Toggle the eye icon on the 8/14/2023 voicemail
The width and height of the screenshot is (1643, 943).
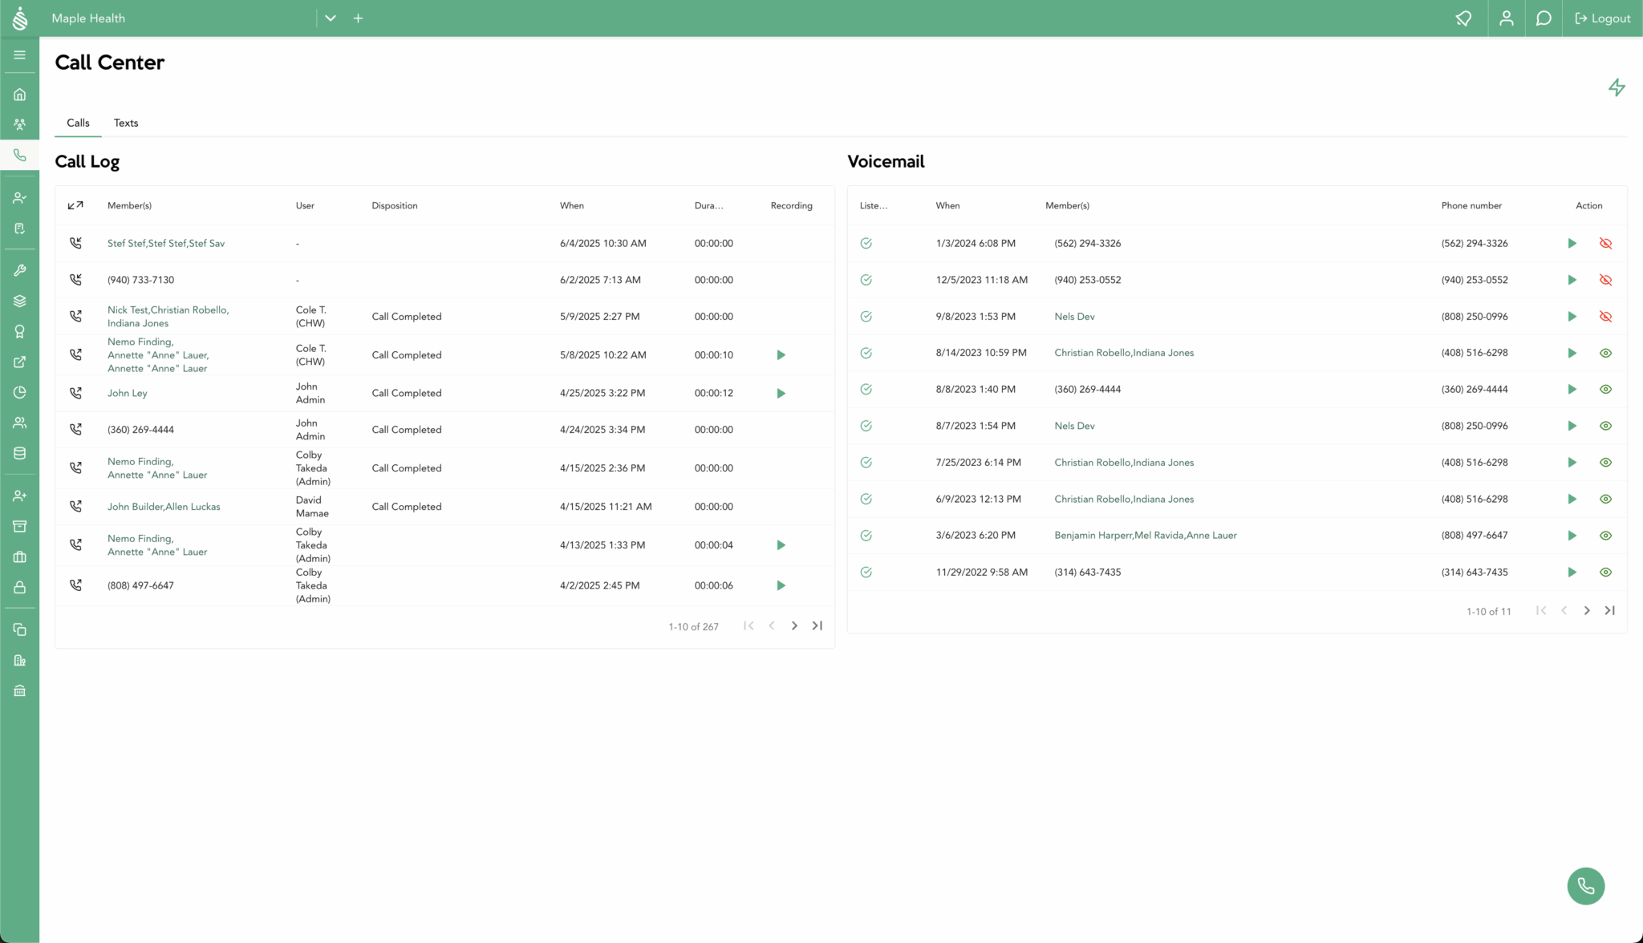click(x=1606, y=353)
